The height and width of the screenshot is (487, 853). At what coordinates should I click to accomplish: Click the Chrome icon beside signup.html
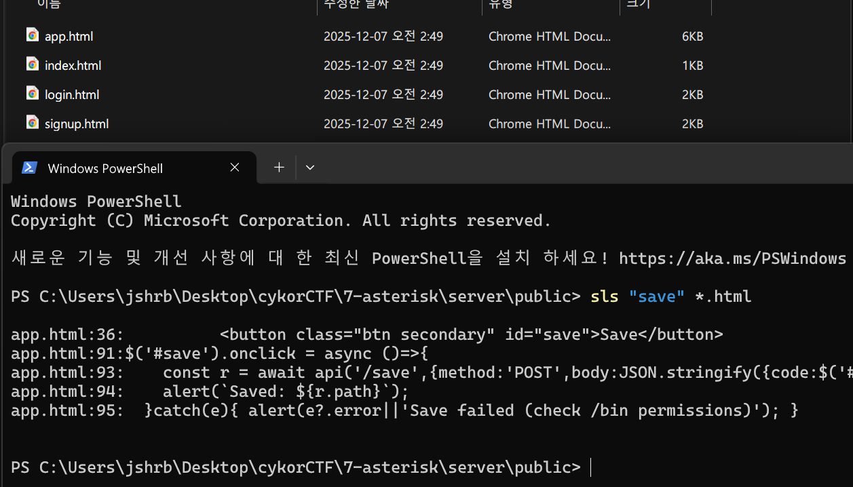point(33,123)
